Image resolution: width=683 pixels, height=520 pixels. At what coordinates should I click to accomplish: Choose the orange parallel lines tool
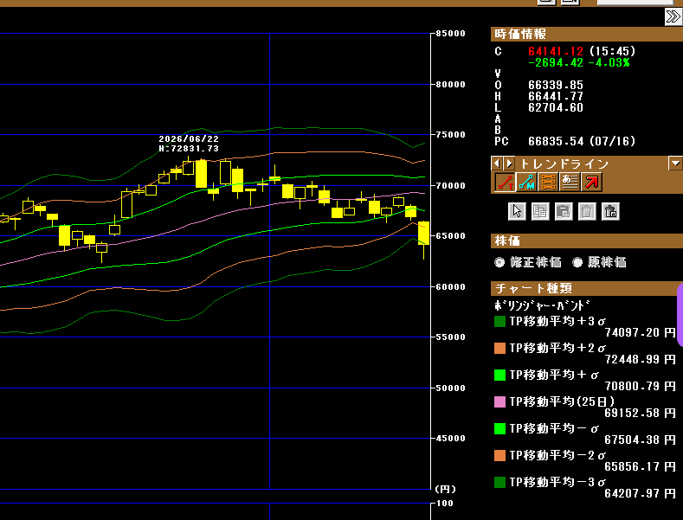pos(548,182)
